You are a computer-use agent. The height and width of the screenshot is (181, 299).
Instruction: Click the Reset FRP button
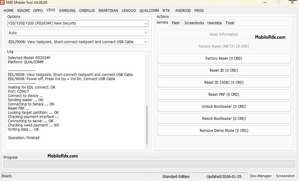click(x=224, y=94)
